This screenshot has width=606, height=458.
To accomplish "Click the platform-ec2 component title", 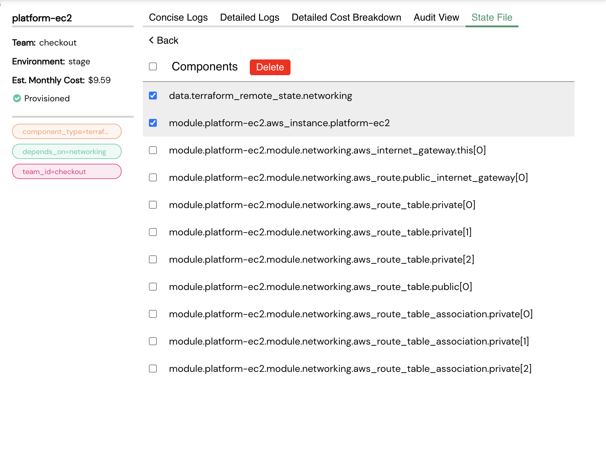I will pyautogui.click(x=42, y=18).
